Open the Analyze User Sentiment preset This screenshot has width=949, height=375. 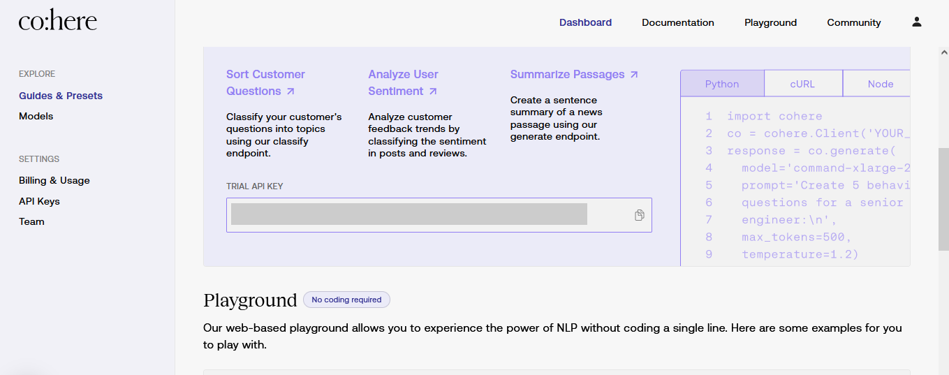pyautogui.click(x=404, y=82)
